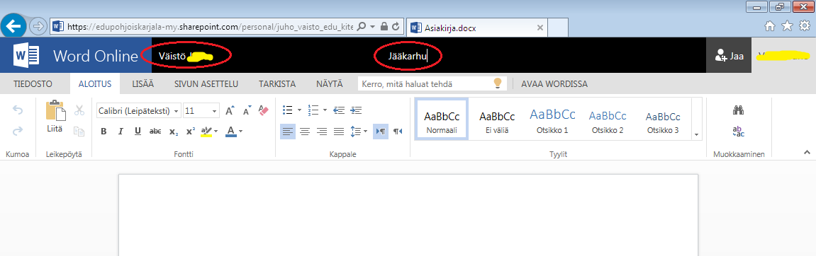Switch to the ALOITUS tab

[95, 83]
